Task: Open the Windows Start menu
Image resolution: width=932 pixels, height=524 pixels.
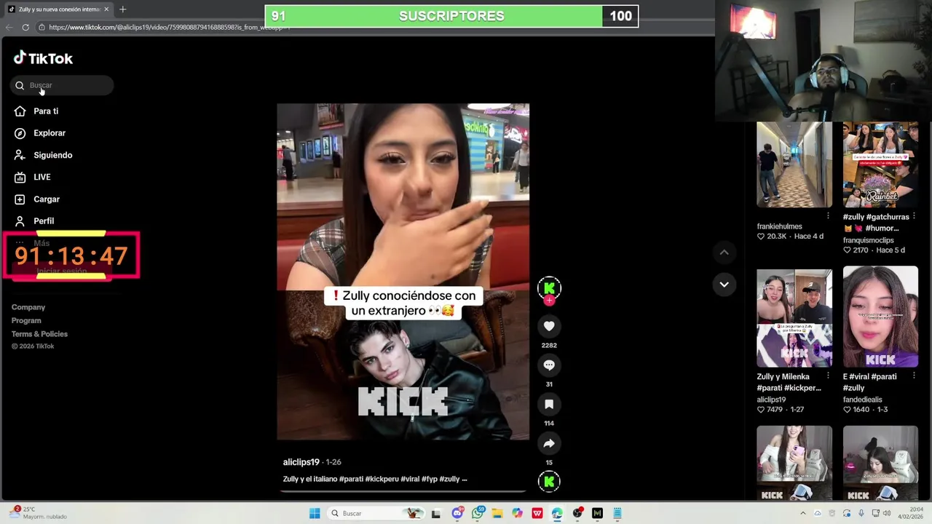Action: (315, 513)
